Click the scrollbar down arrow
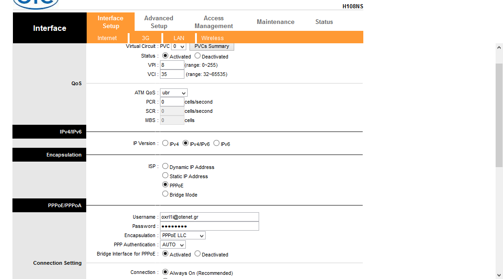 (499, 275)
